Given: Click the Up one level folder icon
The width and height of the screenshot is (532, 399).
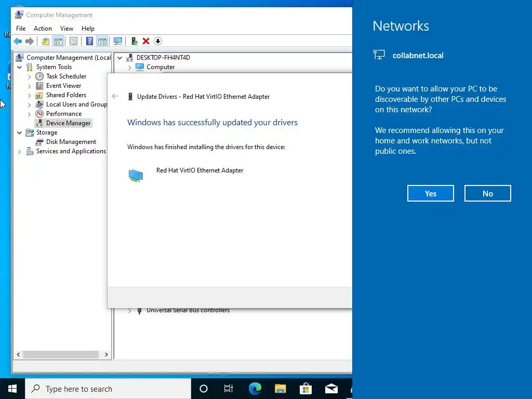Looking at the screenshot, I should coord(46,42).
